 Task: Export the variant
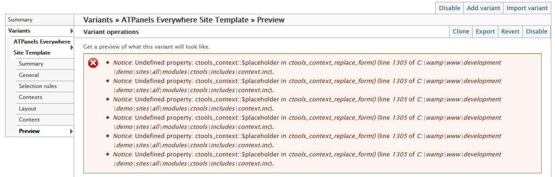485,32
